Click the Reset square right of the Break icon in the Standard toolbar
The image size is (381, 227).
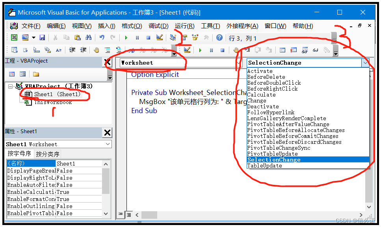click(148, 38)
